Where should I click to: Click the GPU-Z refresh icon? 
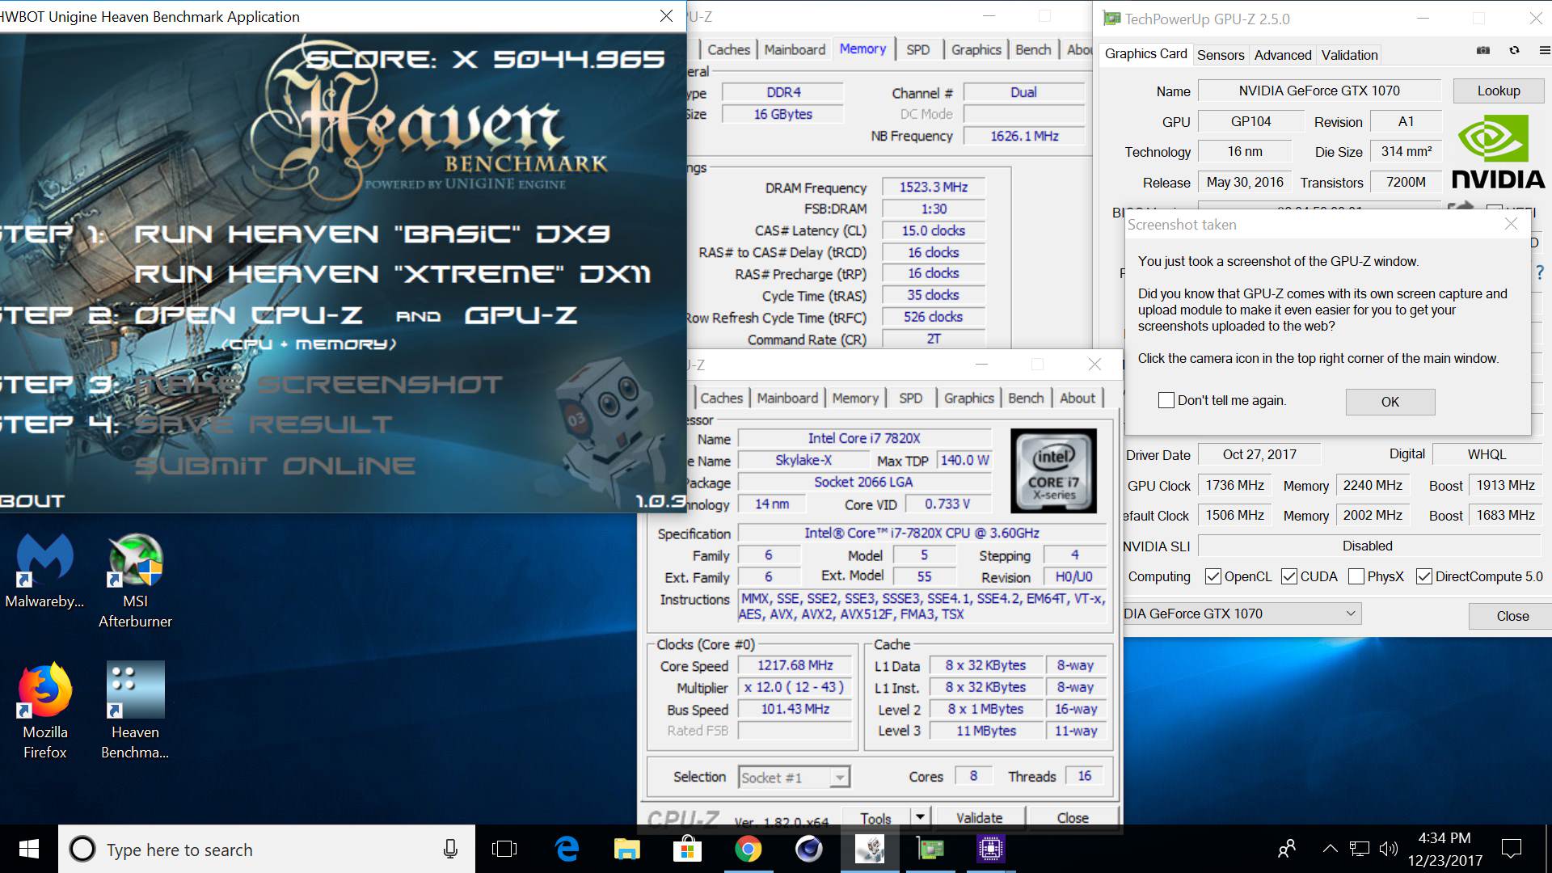click(1514, 50)
